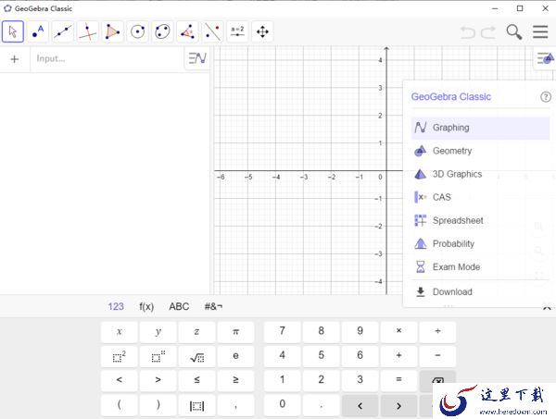Tap the square root key
Viewport: 556px width, 419px height.
tap(196, 356)
